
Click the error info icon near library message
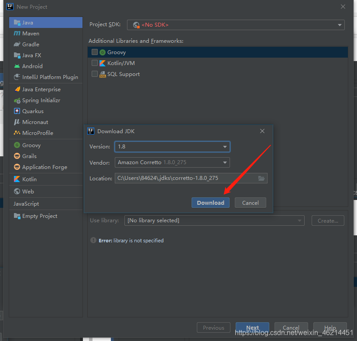[93, 240]
